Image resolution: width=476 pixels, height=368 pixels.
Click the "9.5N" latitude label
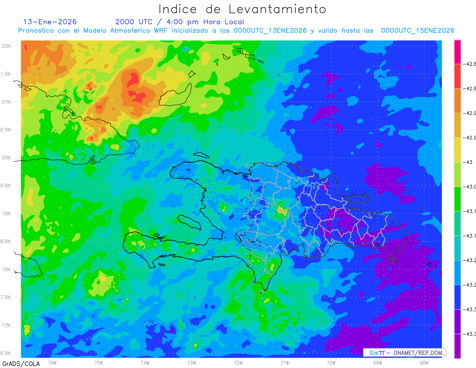point(6,186)
